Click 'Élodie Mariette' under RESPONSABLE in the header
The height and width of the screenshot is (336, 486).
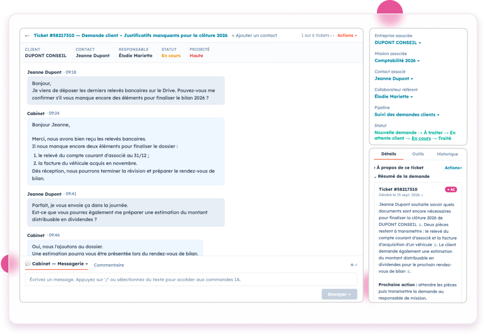[136, 56]
